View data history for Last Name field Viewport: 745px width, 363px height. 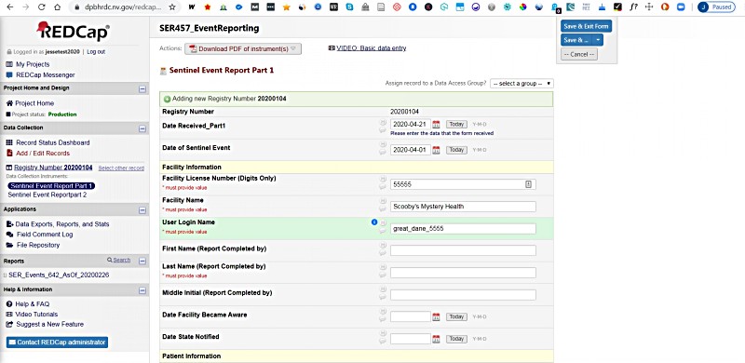[x=383, y=267]
